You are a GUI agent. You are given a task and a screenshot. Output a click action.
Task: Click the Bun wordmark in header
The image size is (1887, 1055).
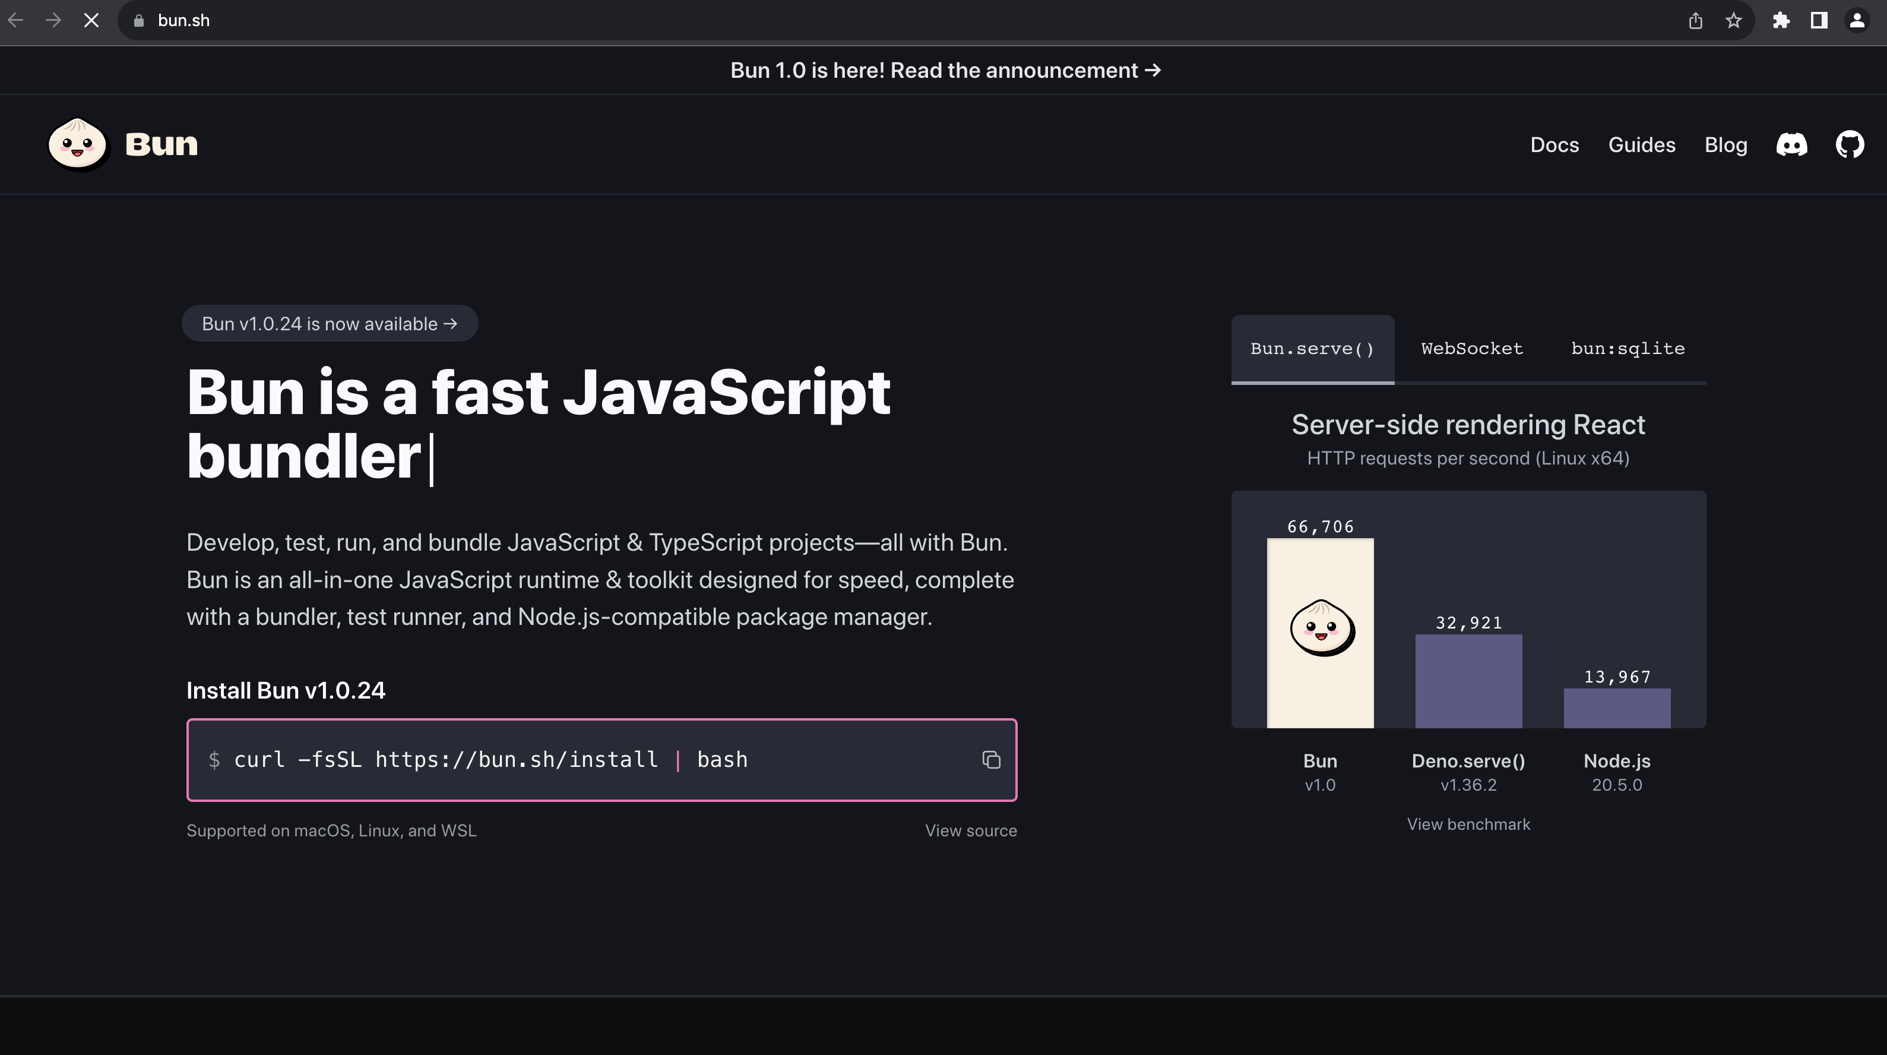tap(161, 144)
